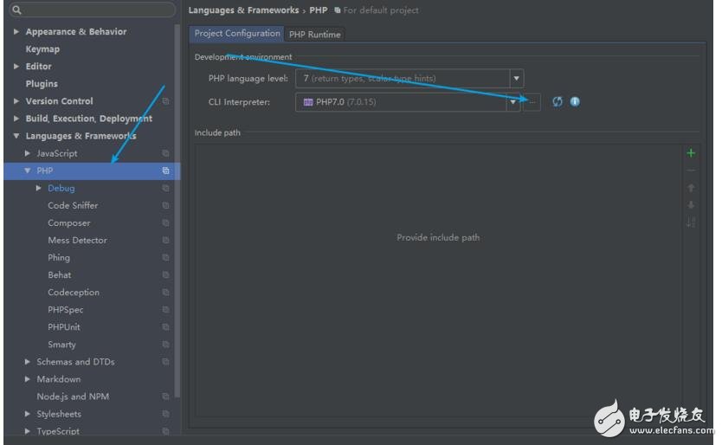Screen dimensions: 722x445
Task: Open PHPUnit settings page
Action: coord(63,327)
